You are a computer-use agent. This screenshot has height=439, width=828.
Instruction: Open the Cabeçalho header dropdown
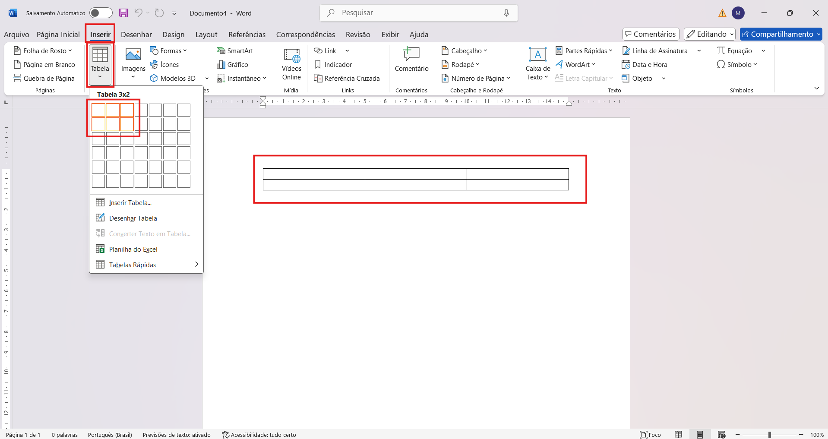point(464,51)
